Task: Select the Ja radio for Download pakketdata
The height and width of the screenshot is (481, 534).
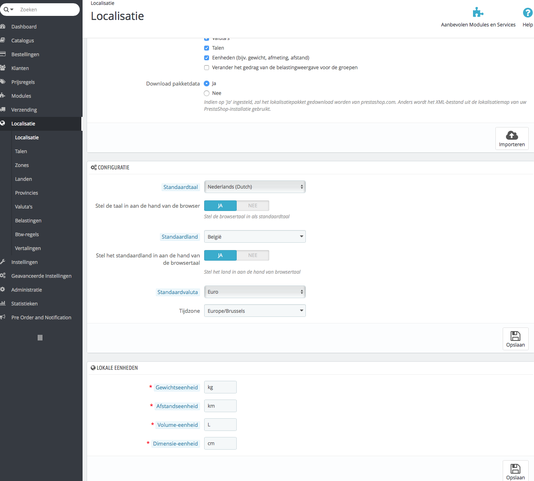Action: coord(207,83)
